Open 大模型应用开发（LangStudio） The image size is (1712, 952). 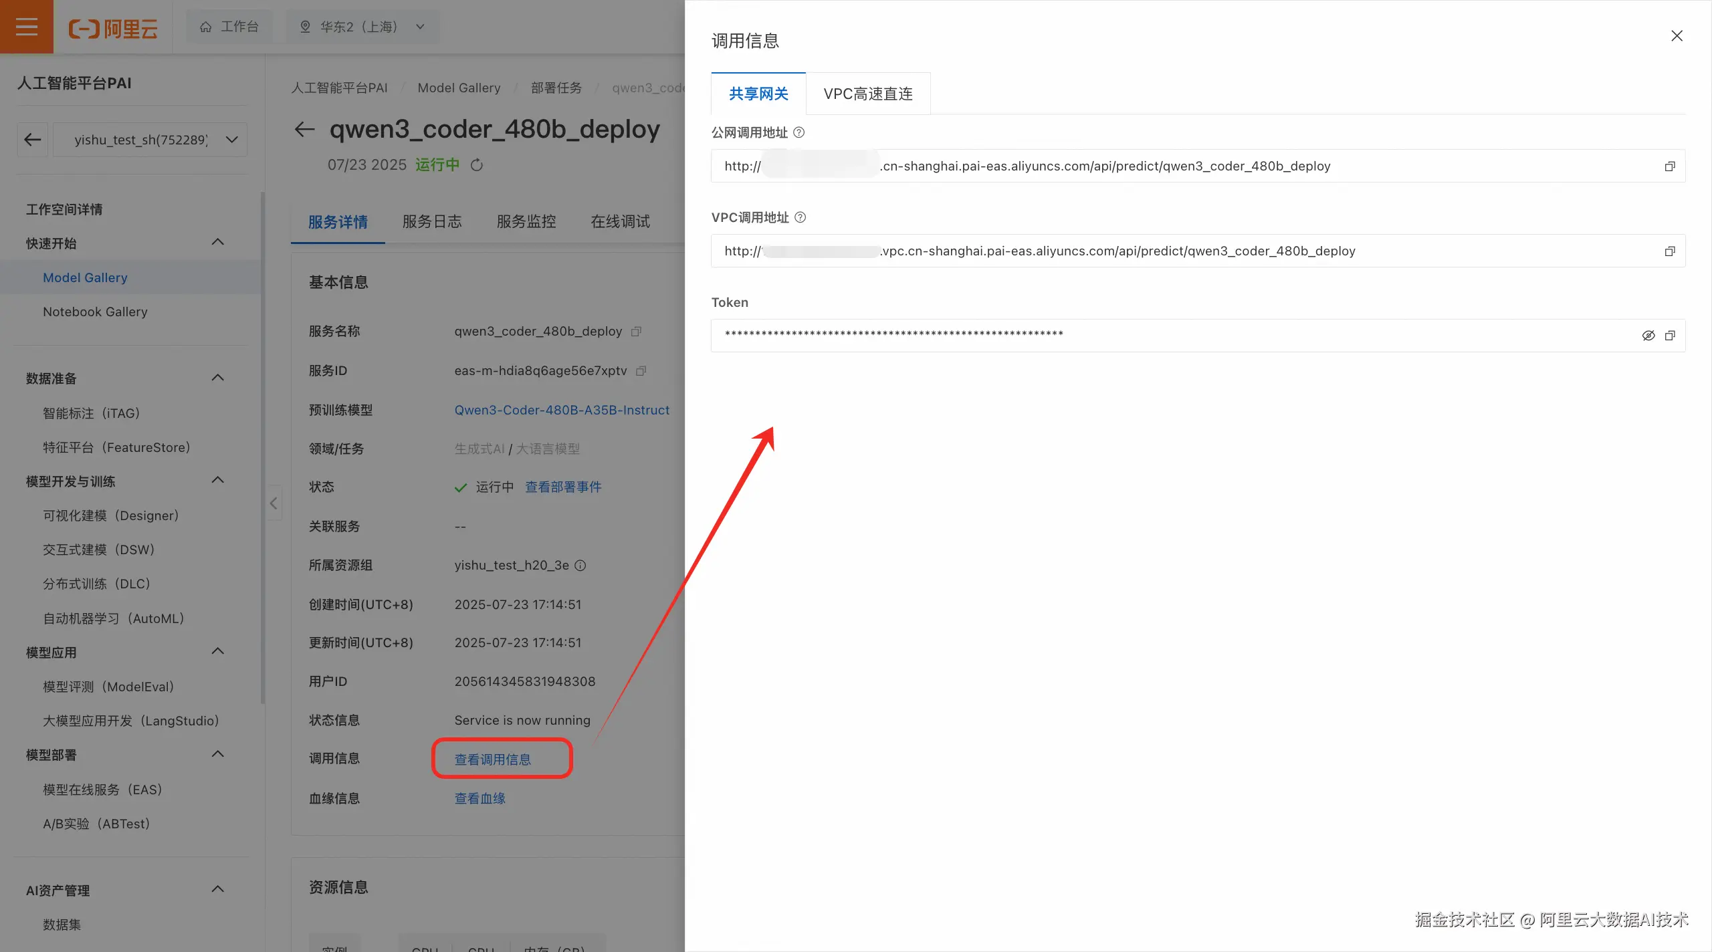(x=131, y=721)
